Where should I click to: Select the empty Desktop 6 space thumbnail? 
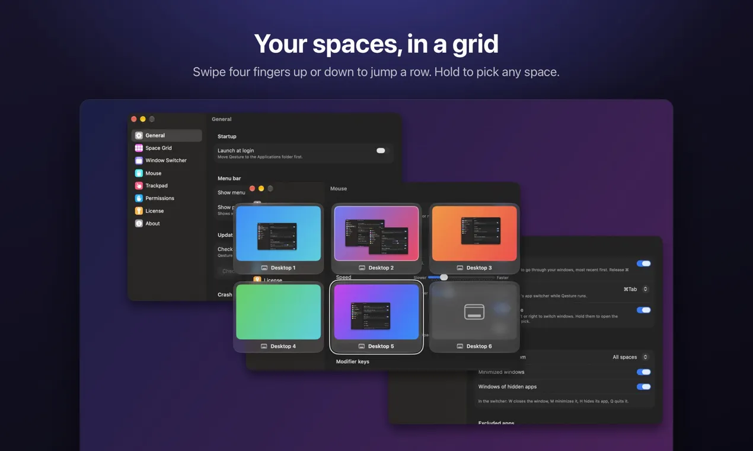tap(474, 317)
